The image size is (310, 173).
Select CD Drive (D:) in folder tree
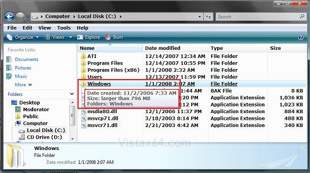tap(44, 137)
